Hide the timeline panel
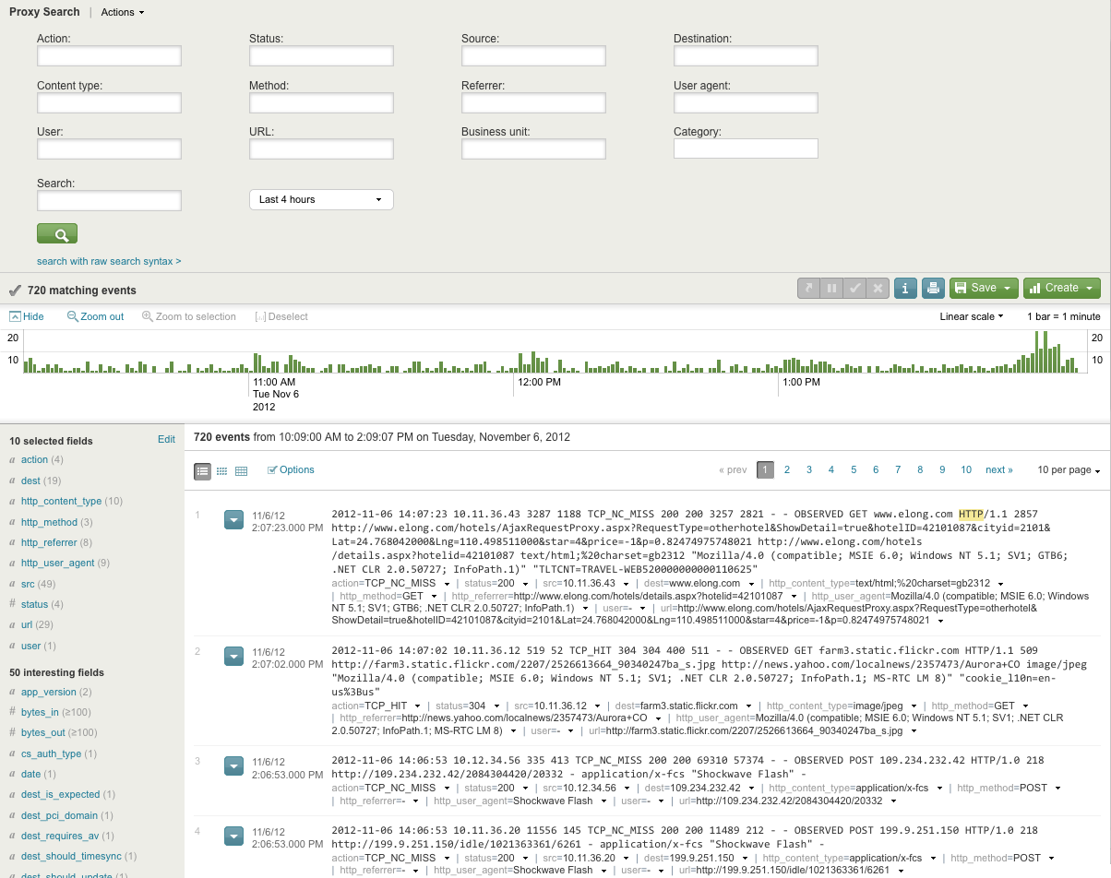The image size is (1111, 878). point(27,316)
